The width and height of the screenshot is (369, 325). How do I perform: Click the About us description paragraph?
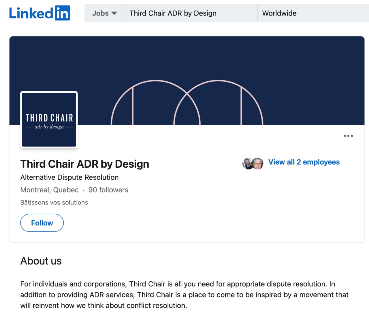click(184, 295)
